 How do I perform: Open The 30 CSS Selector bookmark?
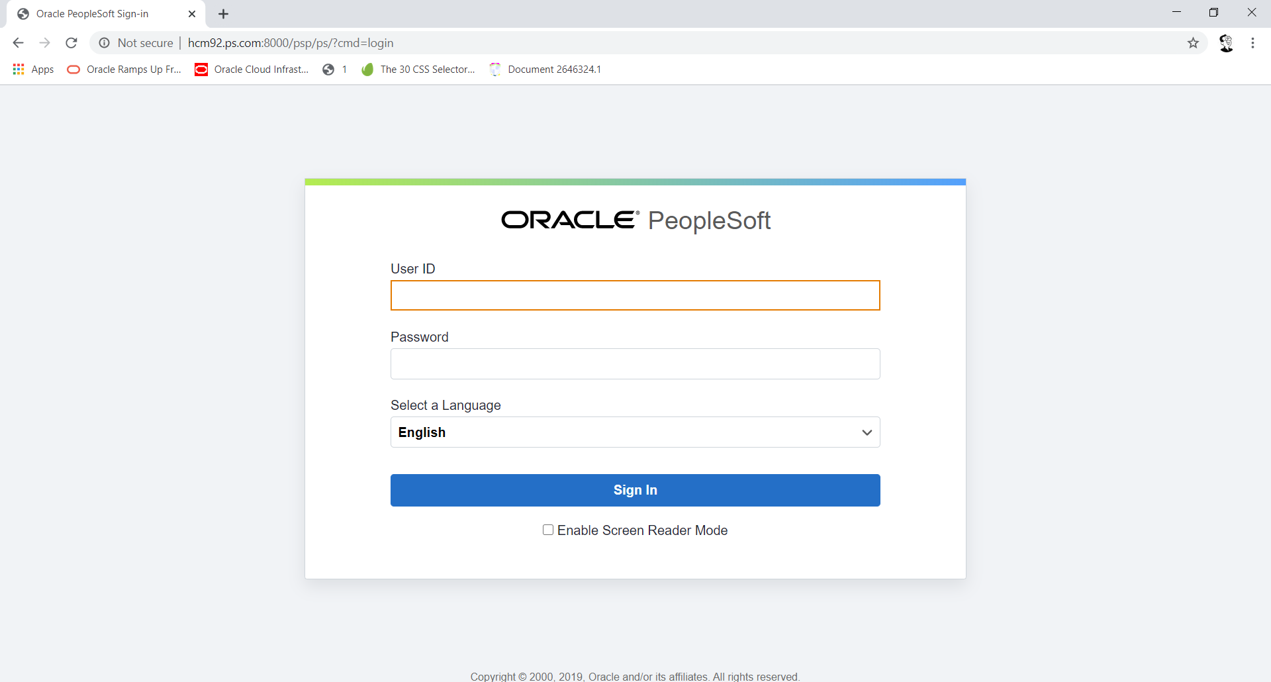418,70
